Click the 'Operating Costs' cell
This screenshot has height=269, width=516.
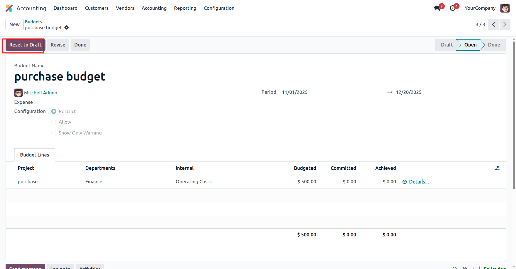(x=194, y=182)
